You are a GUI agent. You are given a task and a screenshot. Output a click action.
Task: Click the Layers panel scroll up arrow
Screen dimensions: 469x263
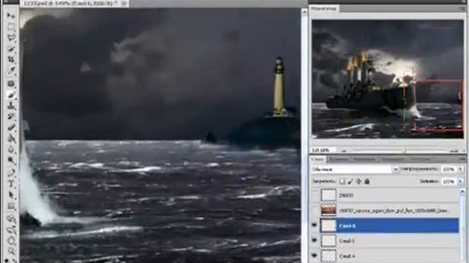(x=462, y=191)
